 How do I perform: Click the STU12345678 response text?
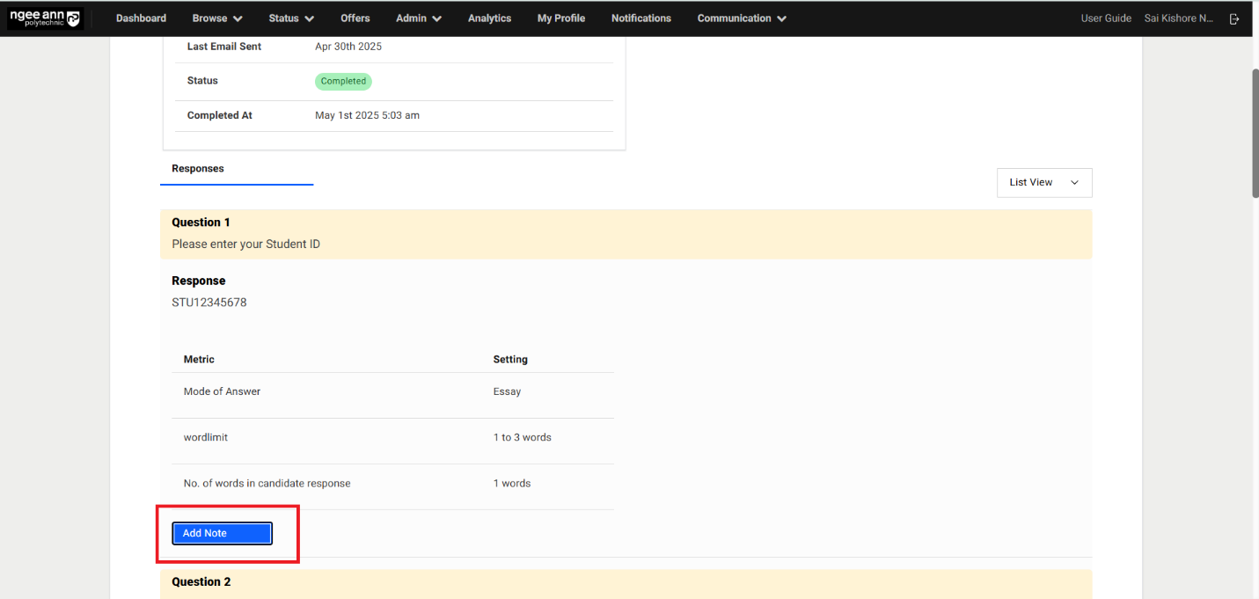click(x=209, y=303)
